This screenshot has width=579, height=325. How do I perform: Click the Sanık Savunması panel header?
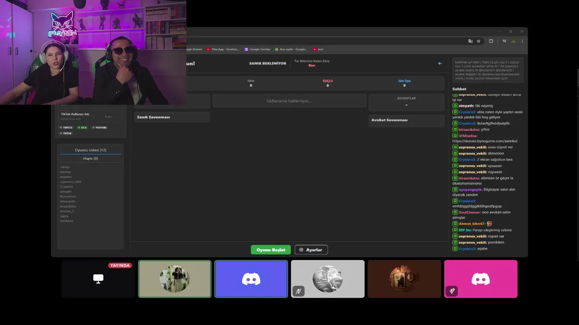(172, 117)
